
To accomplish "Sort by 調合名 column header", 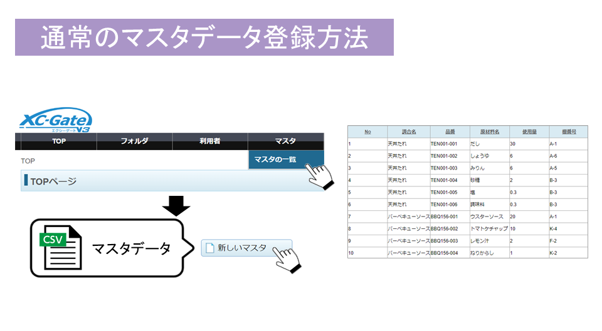I will [408, 131].
